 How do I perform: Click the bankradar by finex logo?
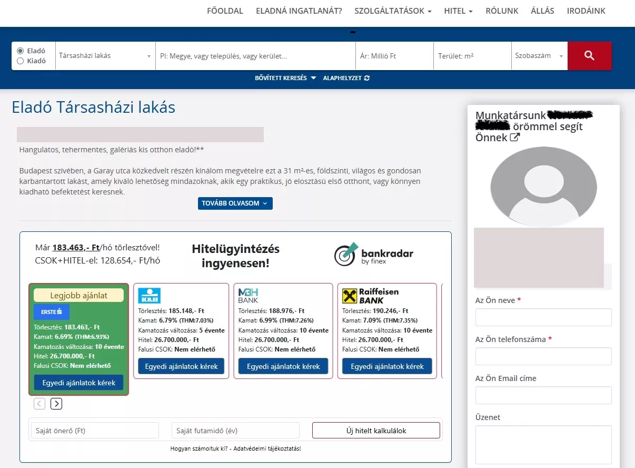coord(374,254)
